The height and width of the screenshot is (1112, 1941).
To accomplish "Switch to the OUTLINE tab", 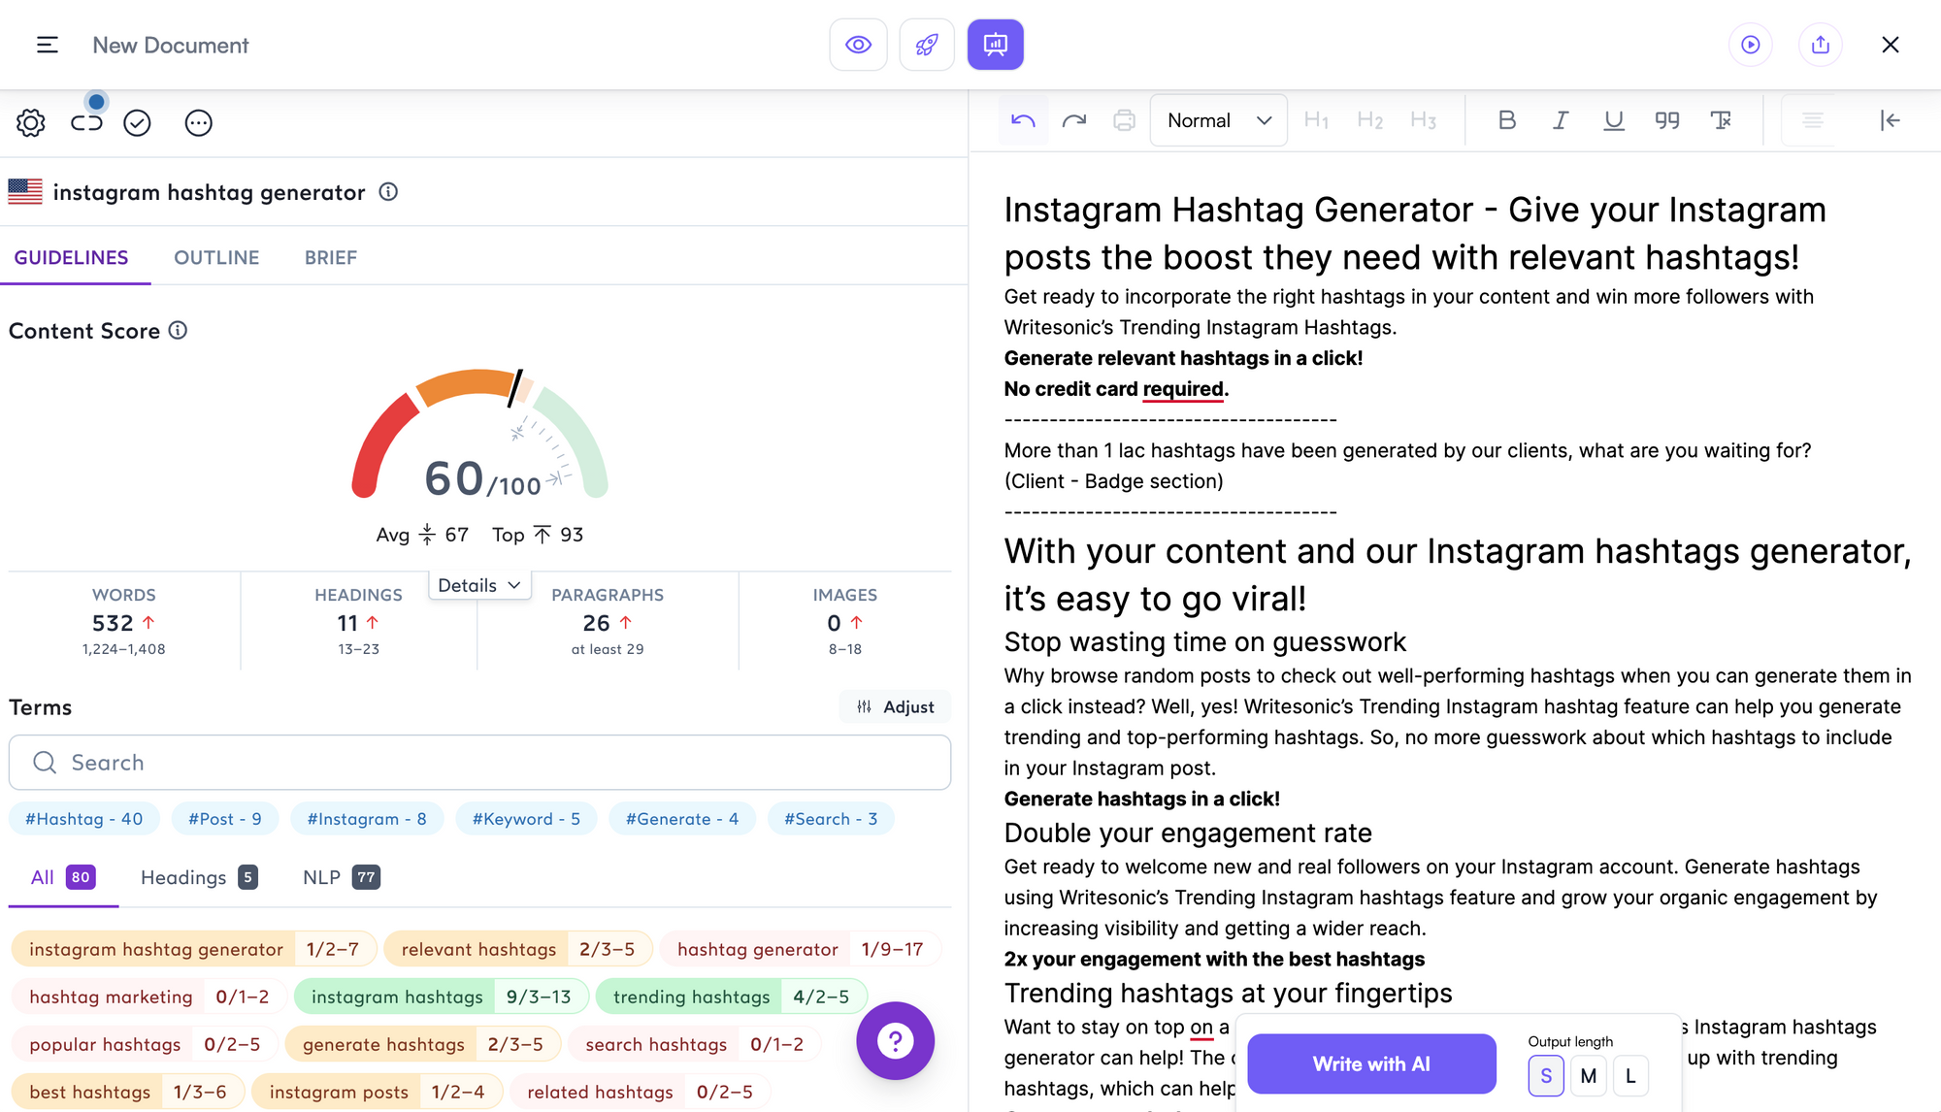I will pos(216,257).
